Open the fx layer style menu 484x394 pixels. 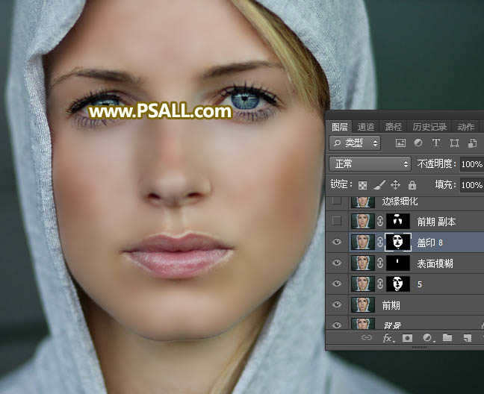[388, 338]
